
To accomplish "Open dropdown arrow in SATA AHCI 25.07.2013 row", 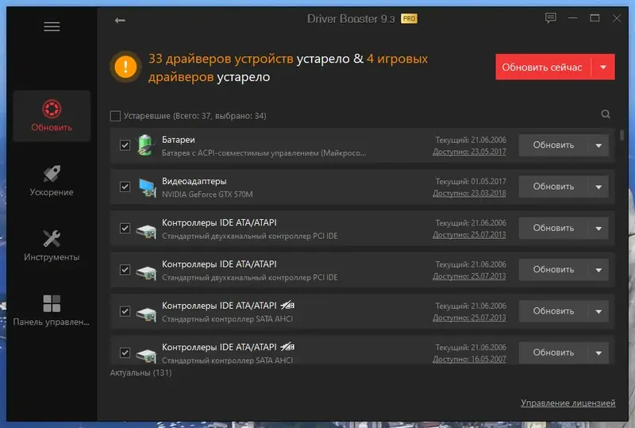I will (x=598, y=311).
